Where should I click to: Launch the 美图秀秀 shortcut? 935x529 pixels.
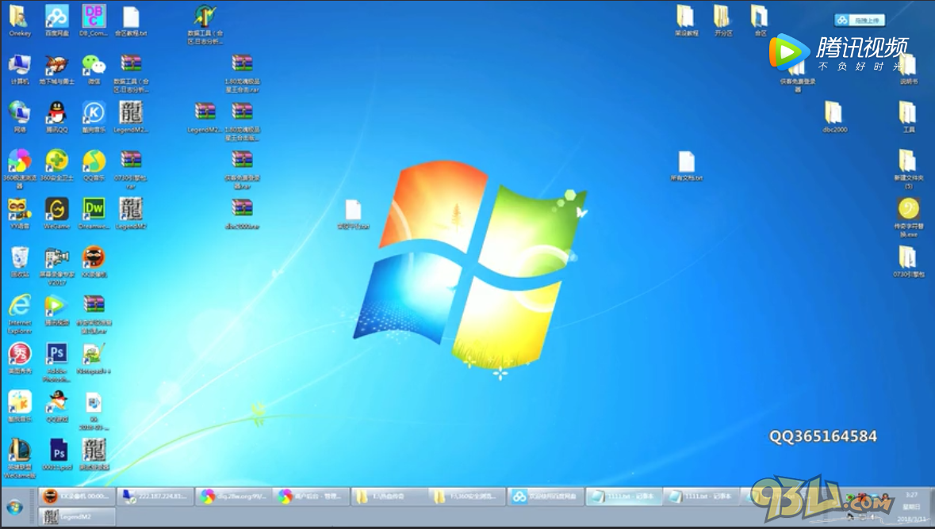19,359
